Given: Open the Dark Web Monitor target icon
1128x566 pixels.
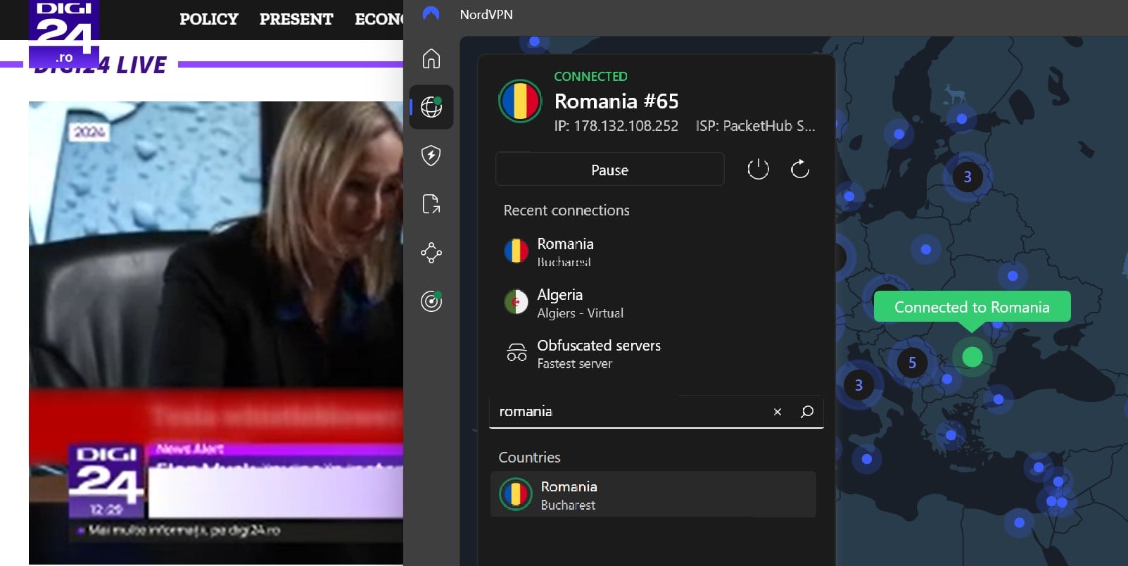Looking at the screenshot, I should (431, 301).
